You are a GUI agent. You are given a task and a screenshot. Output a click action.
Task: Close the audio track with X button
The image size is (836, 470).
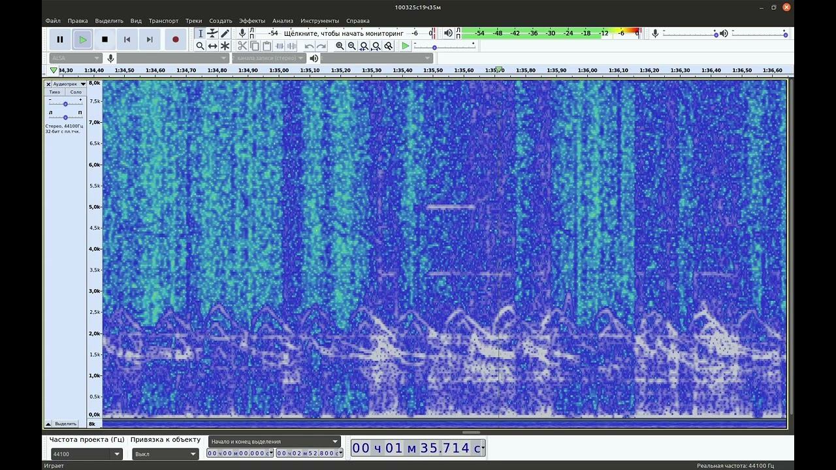(x=48, y=84)
